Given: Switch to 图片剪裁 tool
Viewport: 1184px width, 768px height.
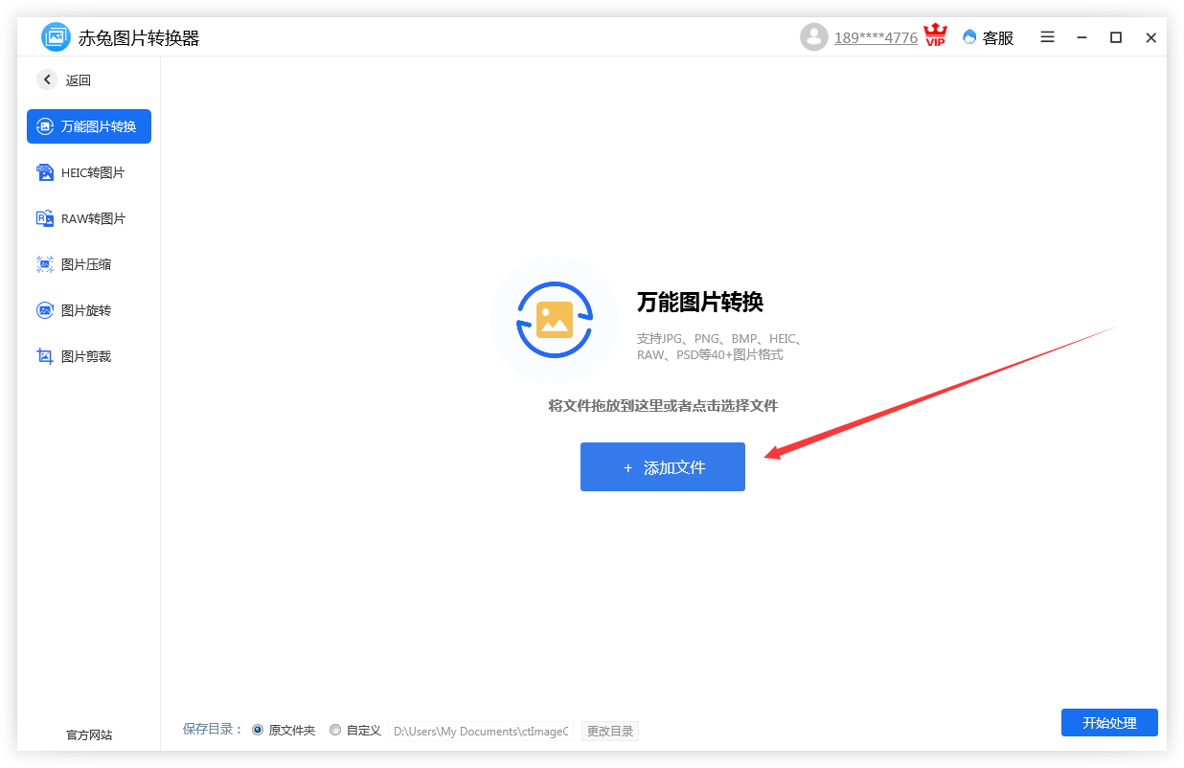Looking at the screenshot, I should click(89, 356).
